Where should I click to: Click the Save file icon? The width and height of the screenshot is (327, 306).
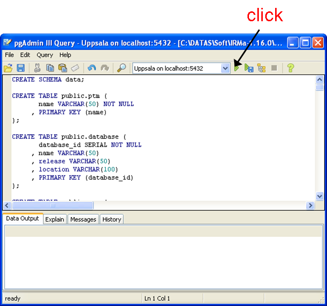click(21, 68)
